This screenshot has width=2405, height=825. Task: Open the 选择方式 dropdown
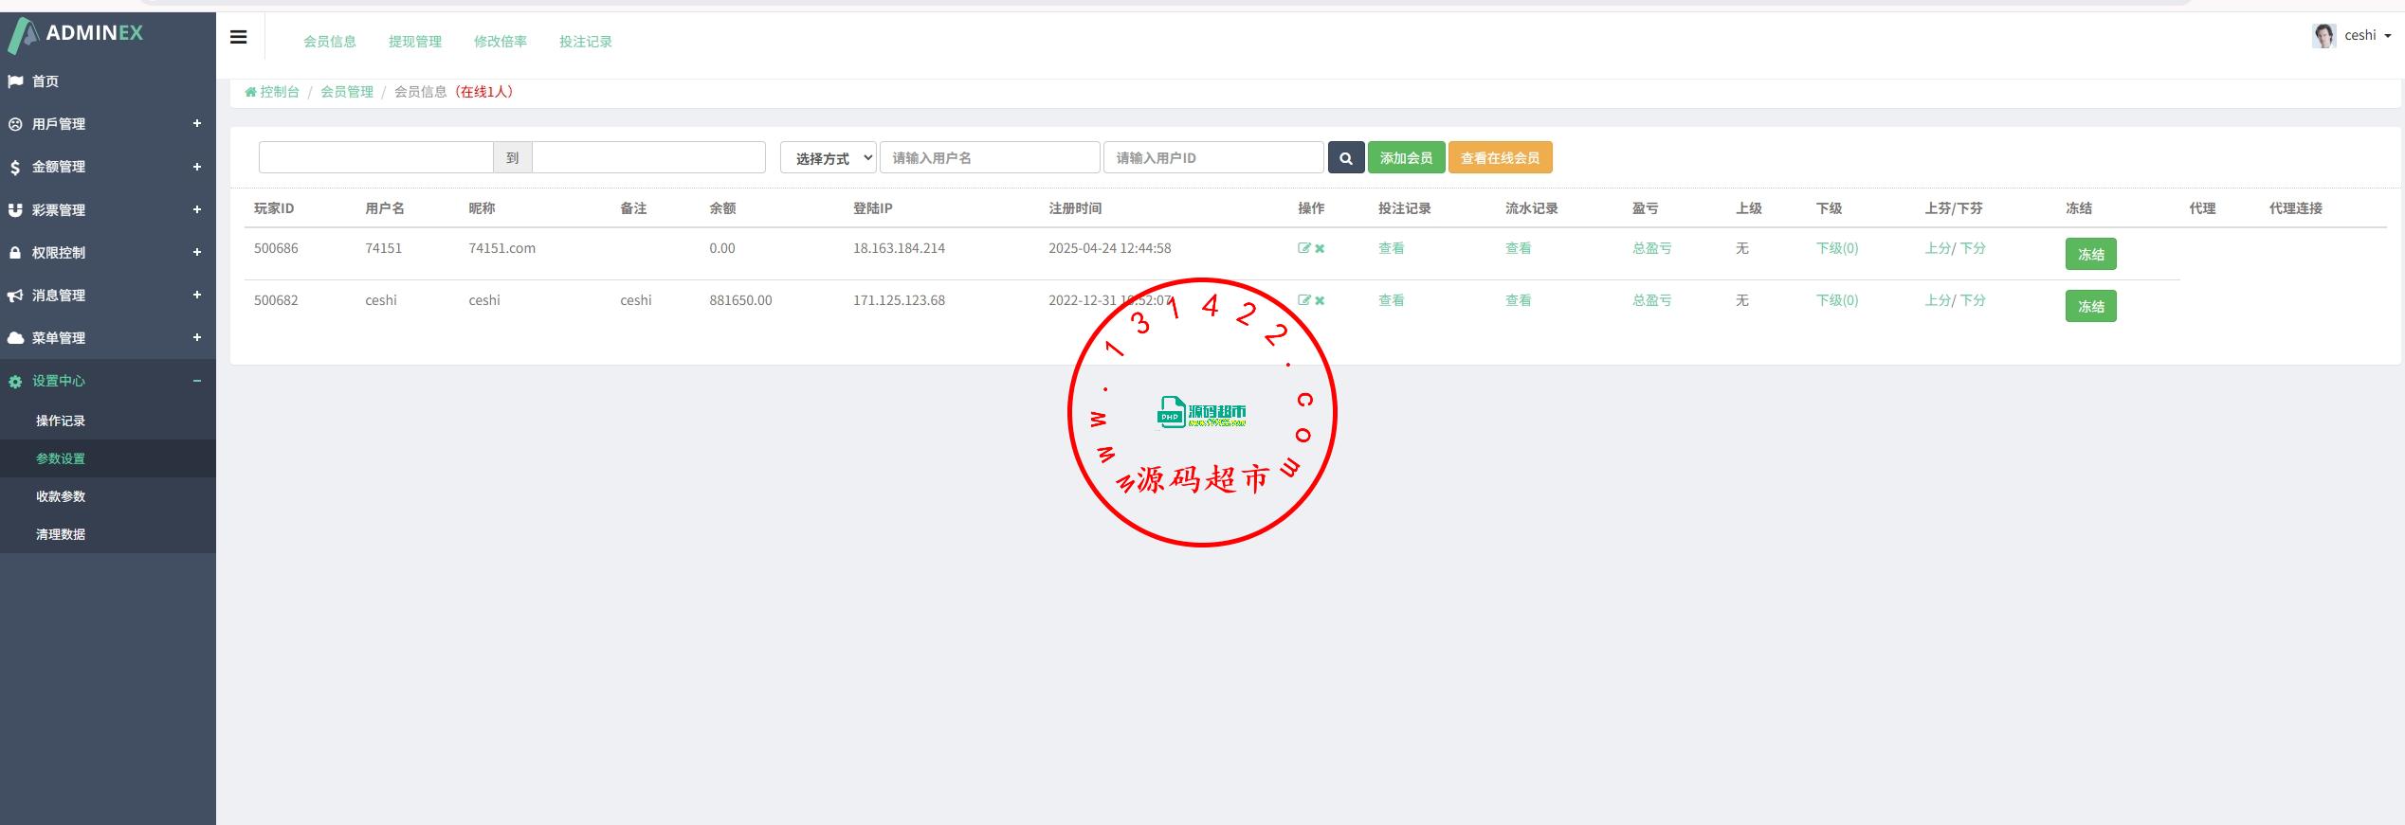coord(829,158)
